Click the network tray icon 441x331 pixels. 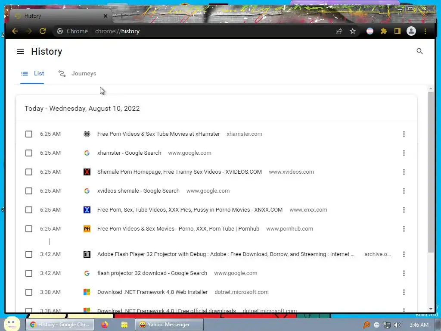tap(387, 325)
